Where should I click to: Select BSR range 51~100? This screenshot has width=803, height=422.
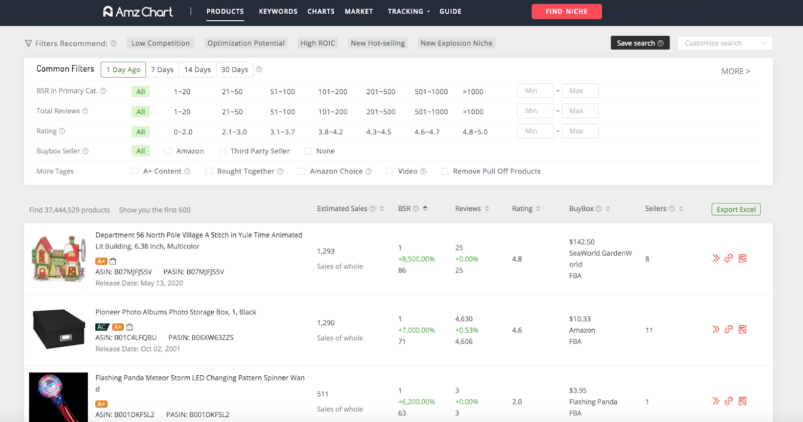coord(283,92)
